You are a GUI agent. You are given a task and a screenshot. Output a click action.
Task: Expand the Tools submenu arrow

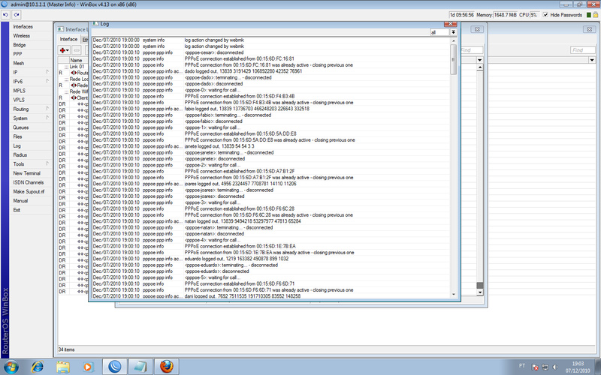pos(47,163)
